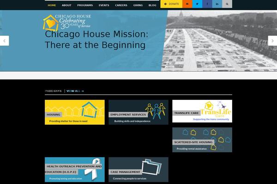Open the email icon in the top bar

click(x=187, y=4)
